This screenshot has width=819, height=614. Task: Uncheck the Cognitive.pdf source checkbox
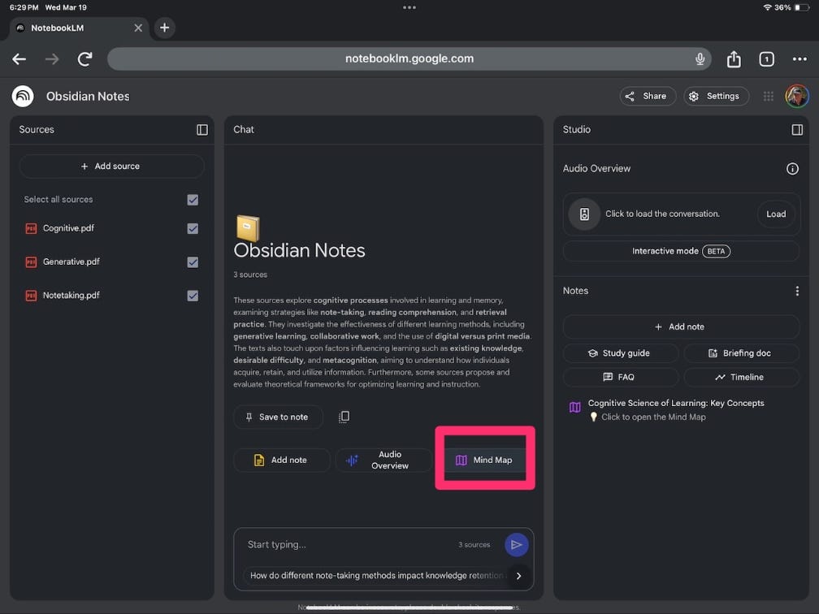coord(193,229)
